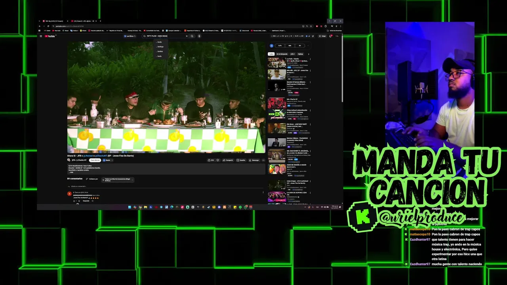The height and width of the screenshot is (285, 507).
Task: Start voice search with the microphone icon
Action: pyautogui.click(x=199, y=36)
